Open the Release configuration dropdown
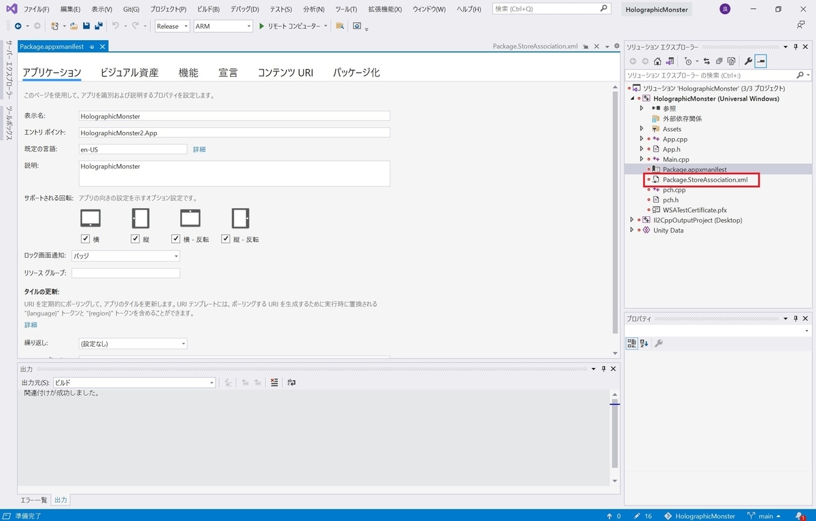816x521 pixels. tap(172, 26)
